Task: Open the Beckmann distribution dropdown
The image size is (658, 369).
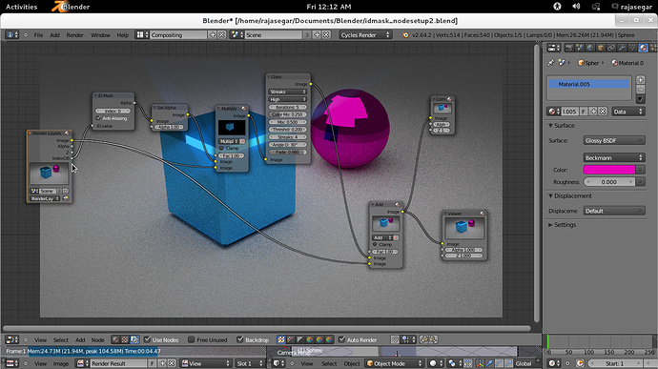Action: (614, 157)
